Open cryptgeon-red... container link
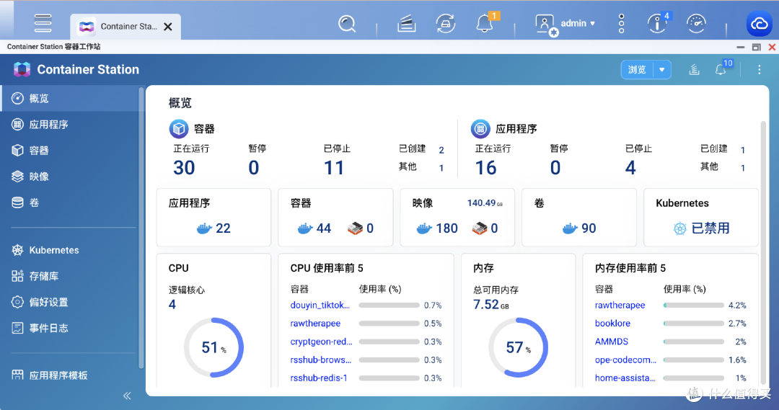 [x=322, y=342]
